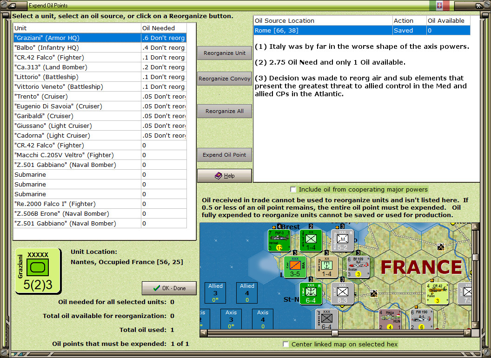Image resolution: width=491 pixels, height=358 pixels.
Task: Click the Axis 4 sea box
Action: [x=263, y=319]
